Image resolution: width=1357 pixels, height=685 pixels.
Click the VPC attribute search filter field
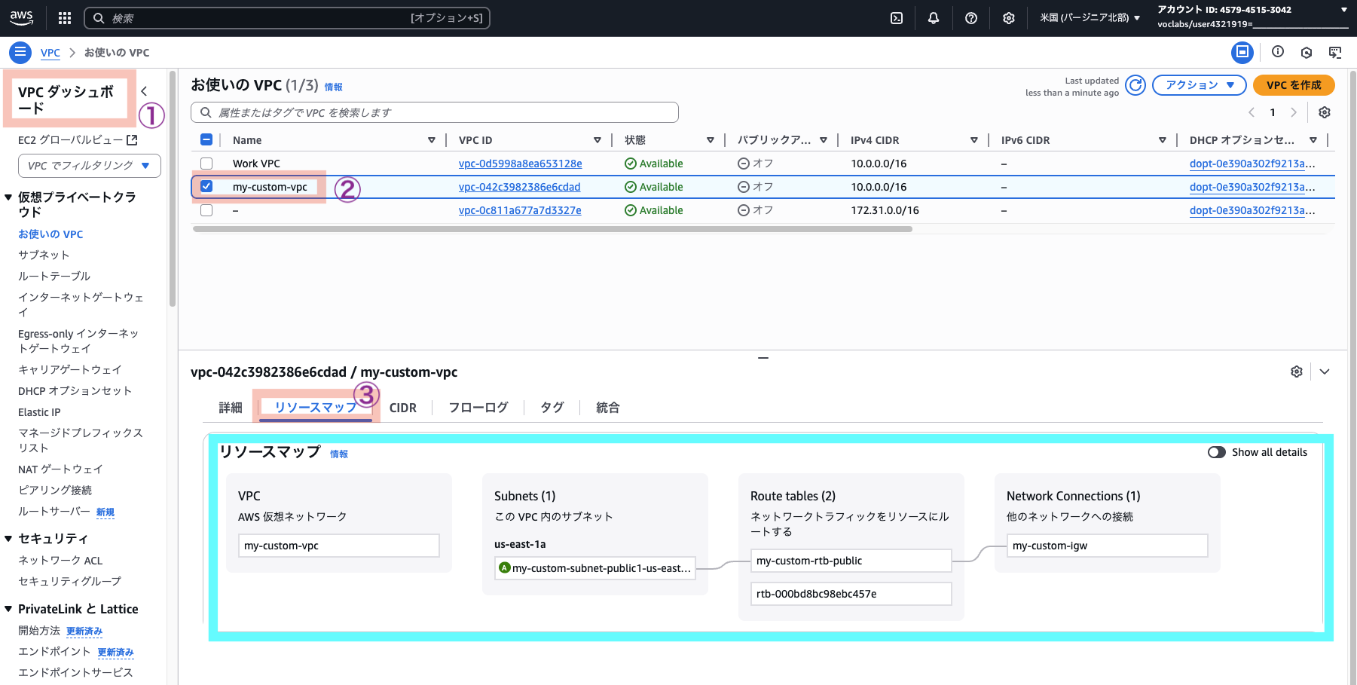[x=435, y=112]
